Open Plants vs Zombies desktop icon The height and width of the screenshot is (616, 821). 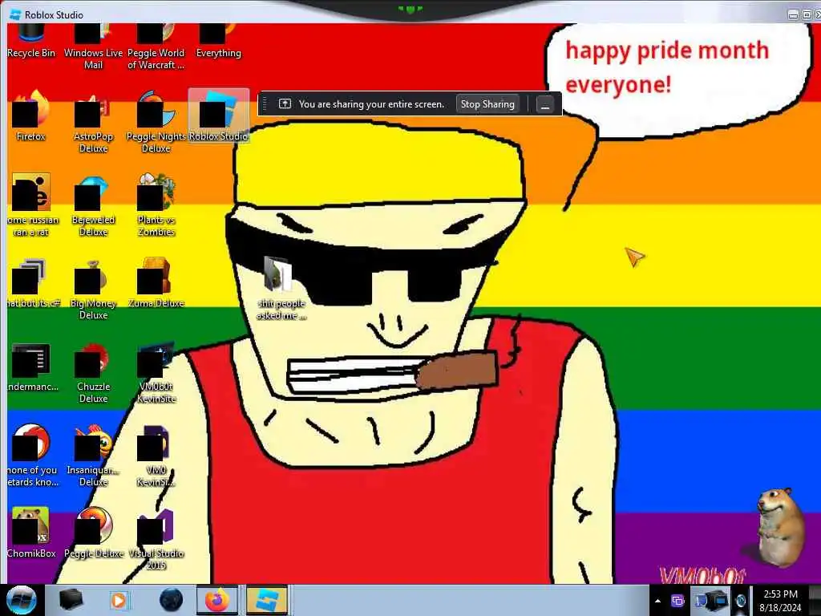[x=156, y=206]
